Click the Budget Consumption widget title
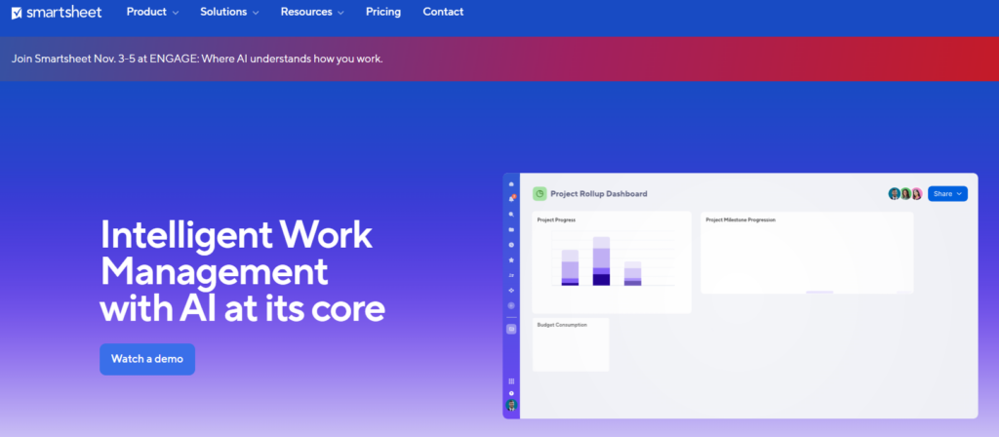Viewport: 999px width, 437px height. 562,325
